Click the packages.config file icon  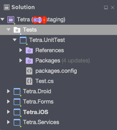tap(29, 71)
